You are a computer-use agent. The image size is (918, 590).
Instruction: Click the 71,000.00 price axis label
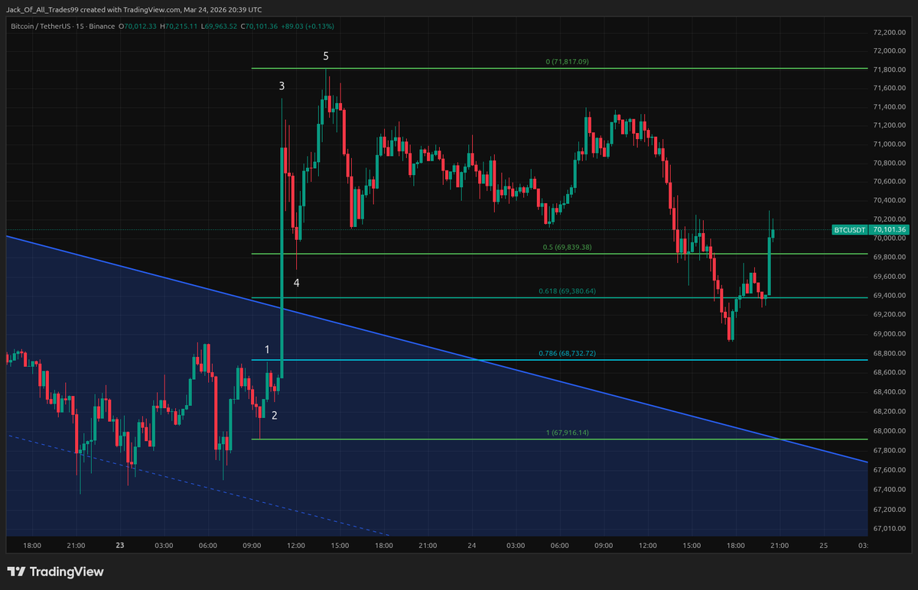[x=888, y=144]
